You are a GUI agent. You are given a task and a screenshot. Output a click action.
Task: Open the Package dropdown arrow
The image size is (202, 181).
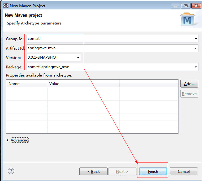point(196,67)
